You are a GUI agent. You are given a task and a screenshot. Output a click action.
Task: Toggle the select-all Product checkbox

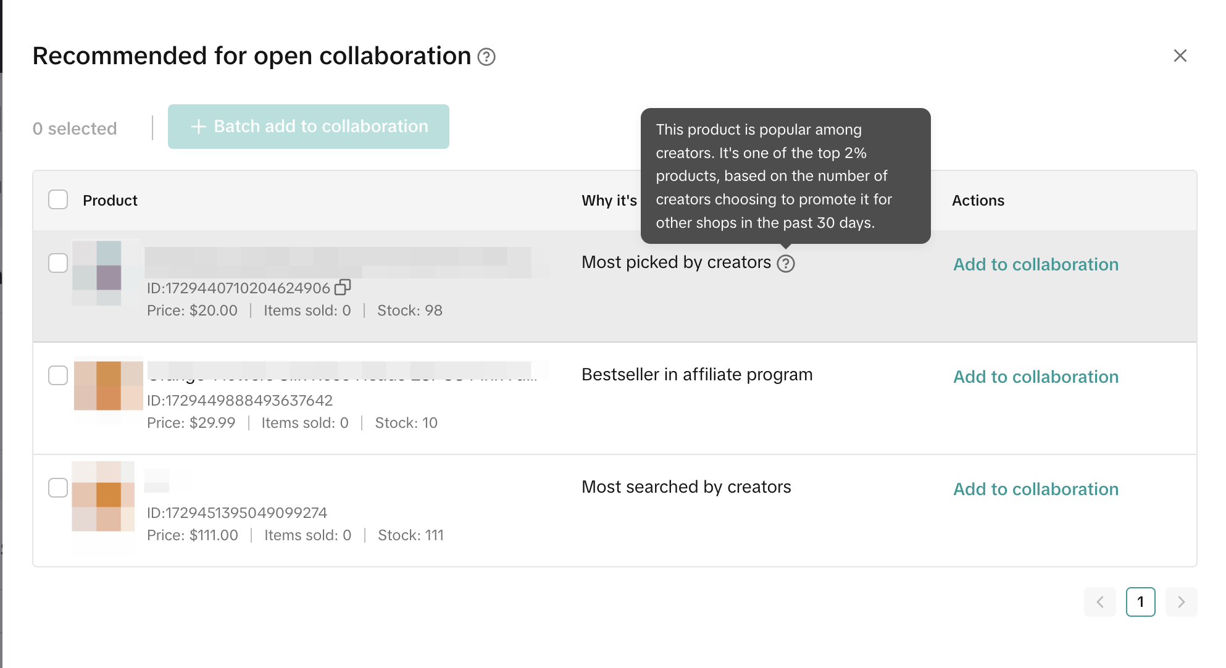click(x=58, y=200)
